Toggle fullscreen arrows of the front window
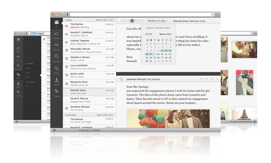This screenshot has width=271, height=163. point(217,14)
